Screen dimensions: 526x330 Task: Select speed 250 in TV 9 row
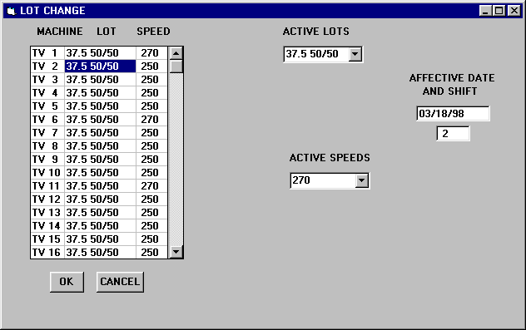(151, 160)
